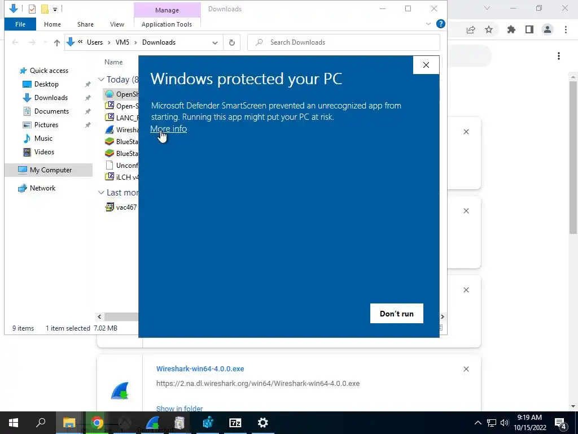578x434 pixels.
Task: Open Chrome profile avatar icon
Action: (x=548, y=29)
